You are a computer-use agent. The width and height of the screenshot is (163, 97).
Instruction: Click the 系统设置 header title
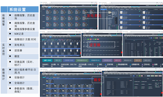pos(17,10)
